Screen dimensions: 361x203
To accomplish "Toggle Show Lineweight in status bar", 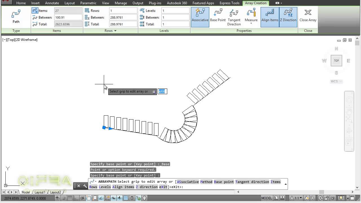I will point(120,198).
